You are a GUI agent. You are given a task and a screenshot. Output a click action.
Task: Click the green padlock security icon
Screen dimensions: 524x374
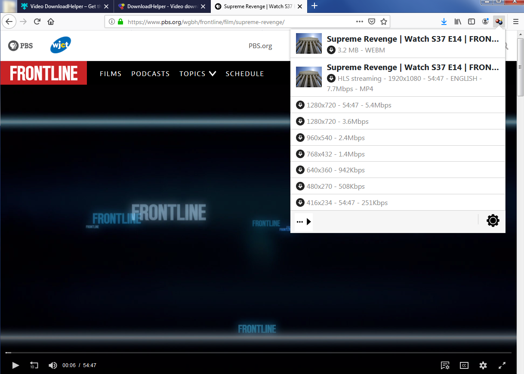[120, 21]
